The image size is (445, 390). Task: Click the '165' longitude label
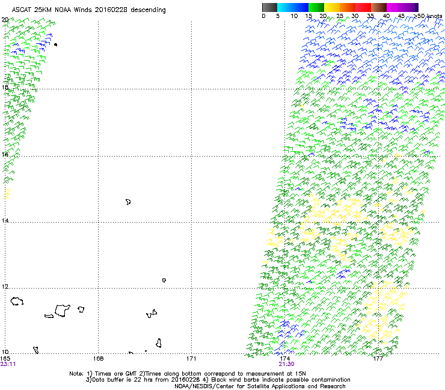tap(5, 359)
